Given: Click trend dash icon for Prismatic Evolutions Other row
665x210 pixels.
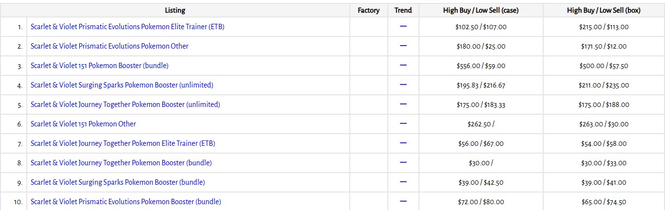Looking at the screenshot, I should coord(403,46).
